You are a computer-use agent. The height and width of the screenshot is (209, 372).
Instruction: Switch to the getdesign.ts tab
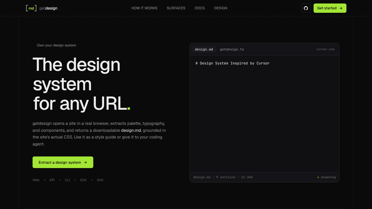pyautogui.click(x=232, y=49)
